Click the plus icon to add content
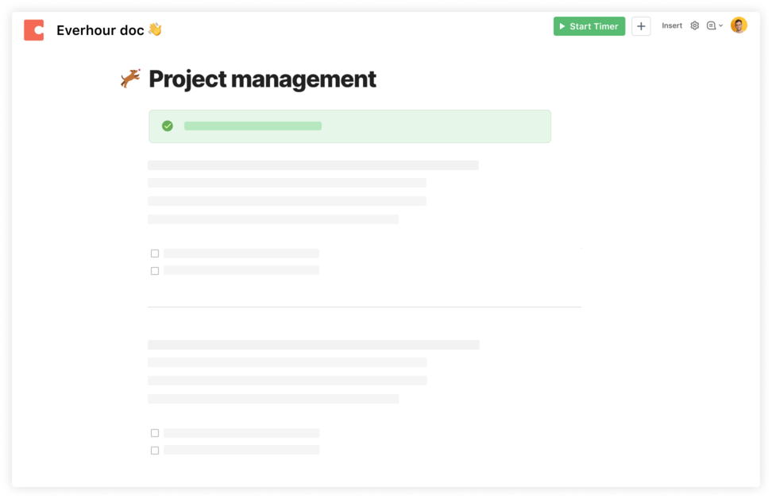Image resolution: width=772 pixels, height=499 pixels. (x=641, y=25)
